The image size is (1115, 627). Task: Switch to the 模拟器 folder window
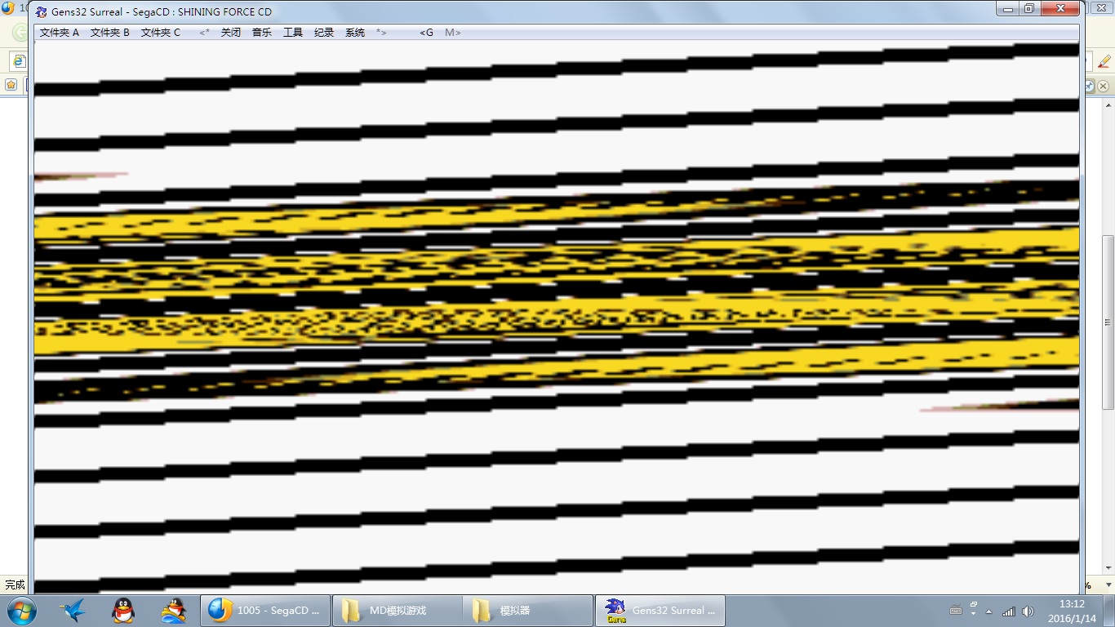click(x=528, y=611)
